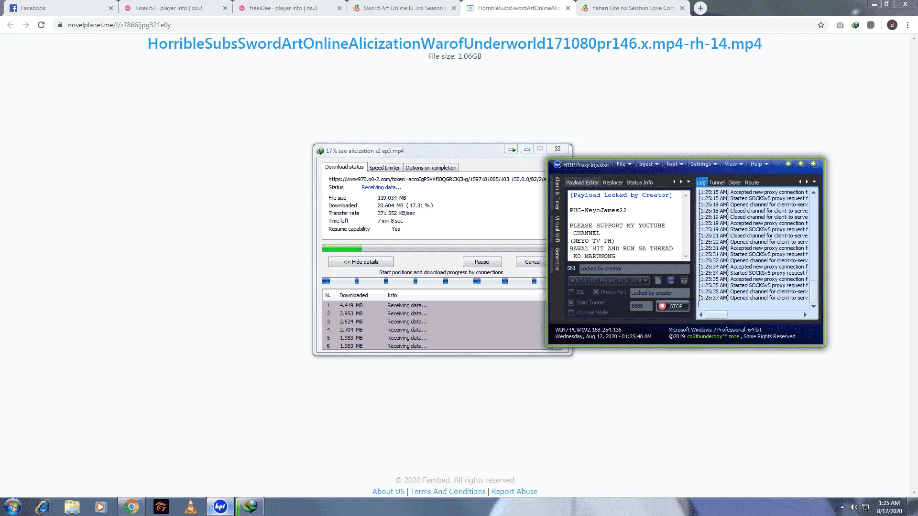Go back to previous page
918x516 pixels.
[11, 25]
